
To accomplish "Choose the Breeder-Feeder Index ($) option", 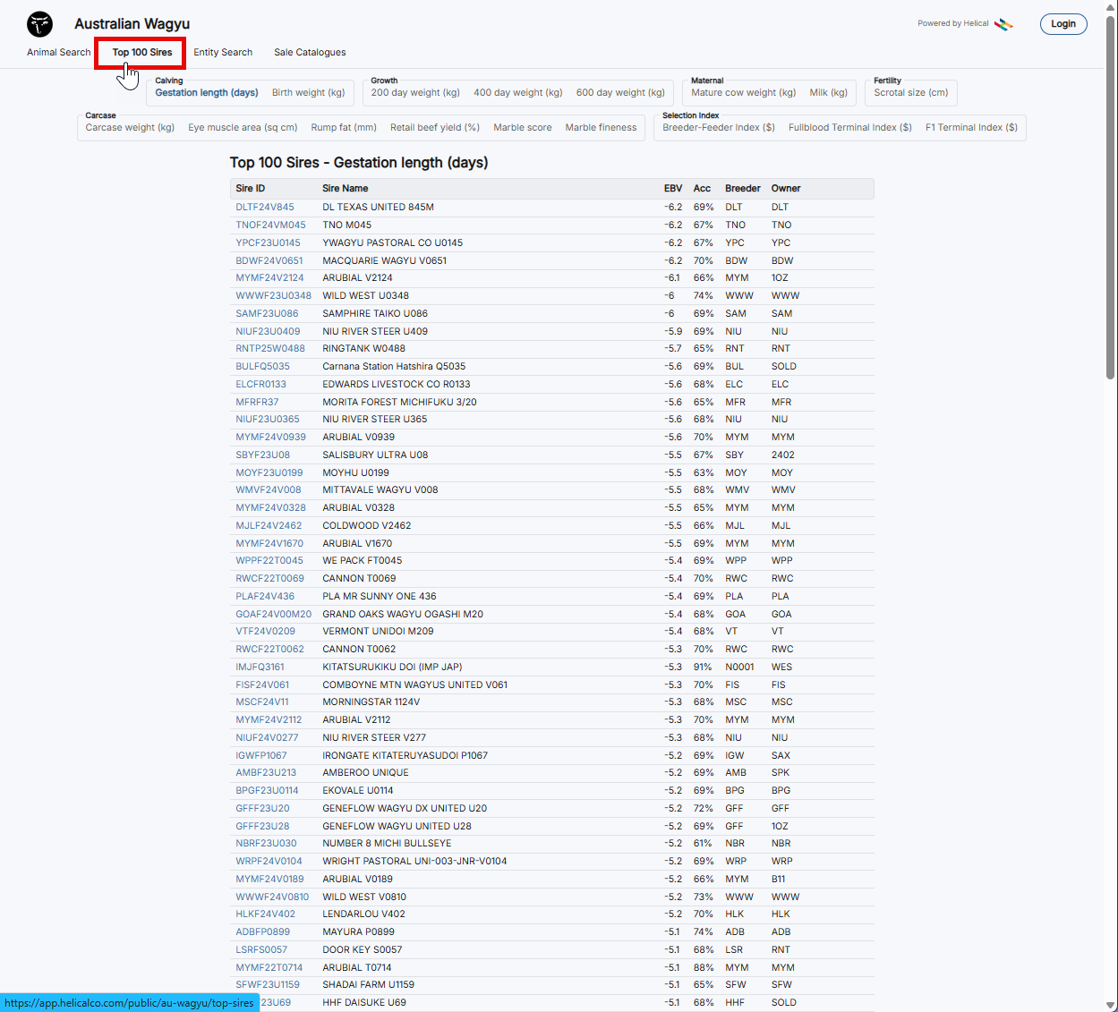I will 718,128.
